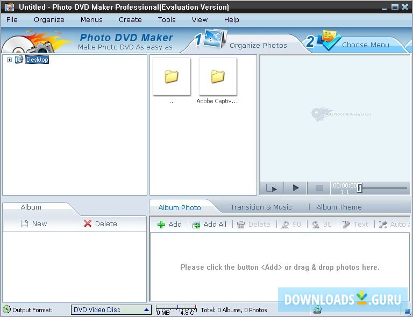Click the red X delete icon
This screenshot has width=413, height=317.
88,224
